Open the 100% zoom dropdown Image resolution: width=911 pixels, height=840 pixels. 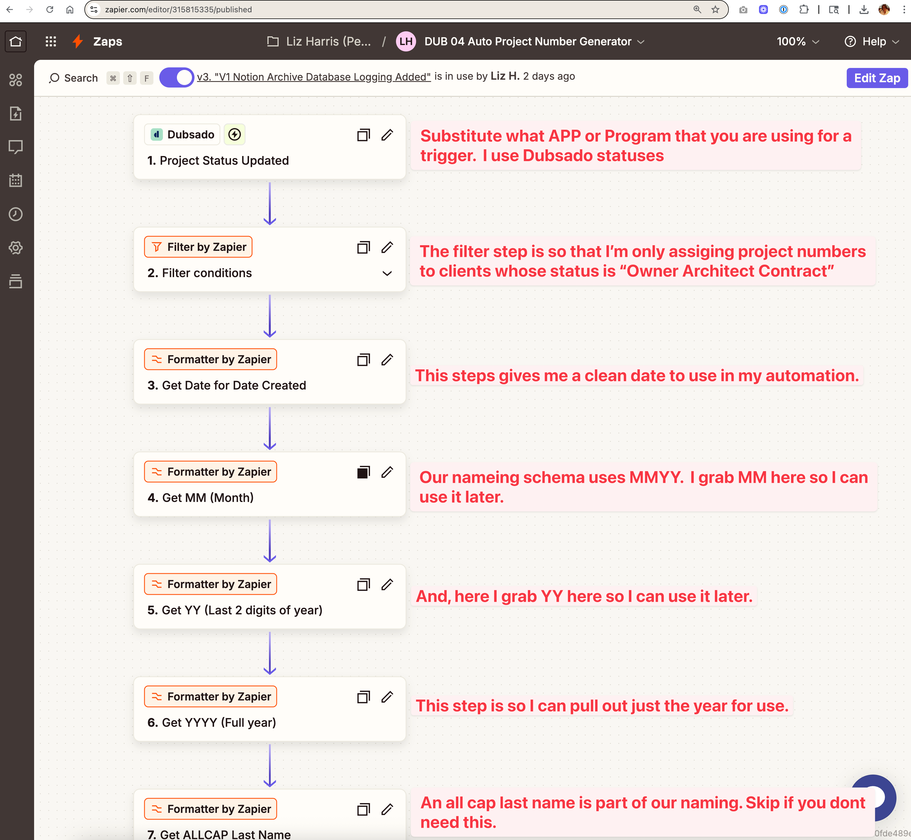point(798,41)
